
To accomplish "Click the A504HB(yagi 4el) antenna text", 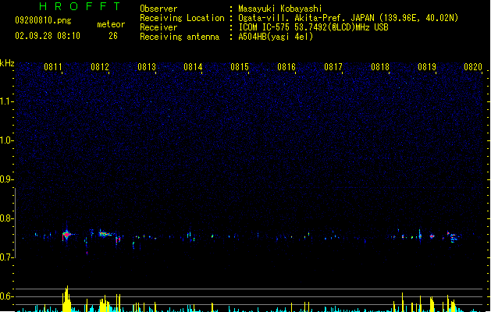I will (x=276, y=37).
